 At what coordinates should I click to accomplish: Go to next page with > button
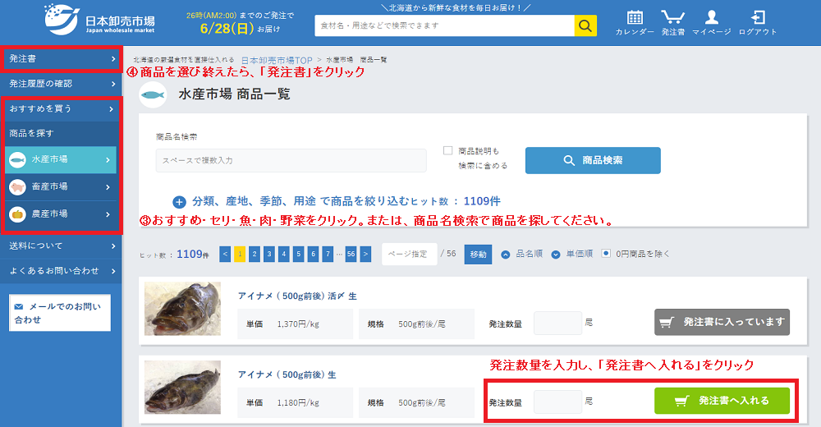click(x=365, y=254)
